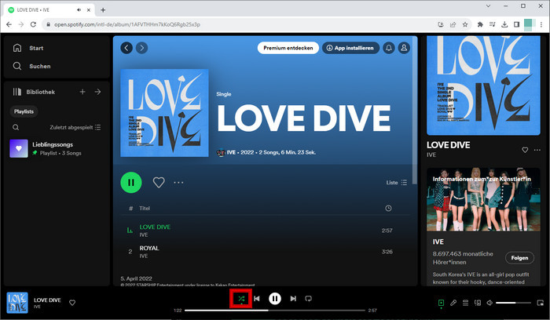Save the album with the heart icon
The image size is (550, 320).
pyautogui.click(x=159, y=183)
